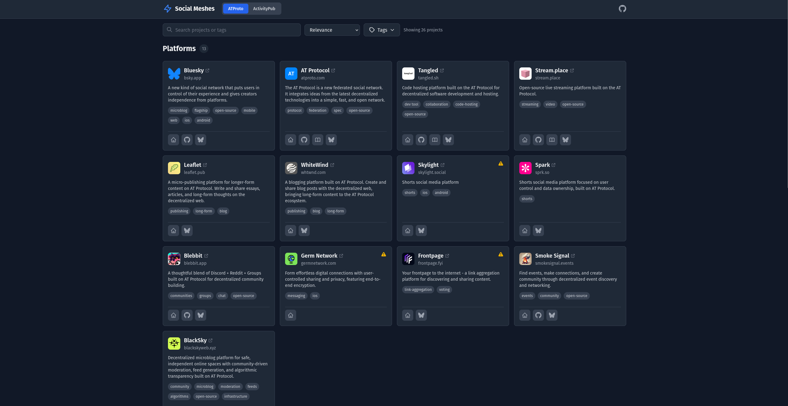Select the 'open-source' tag on Tangled's card
The width and height of the screenshot is (788, 406).
(415, 114)
